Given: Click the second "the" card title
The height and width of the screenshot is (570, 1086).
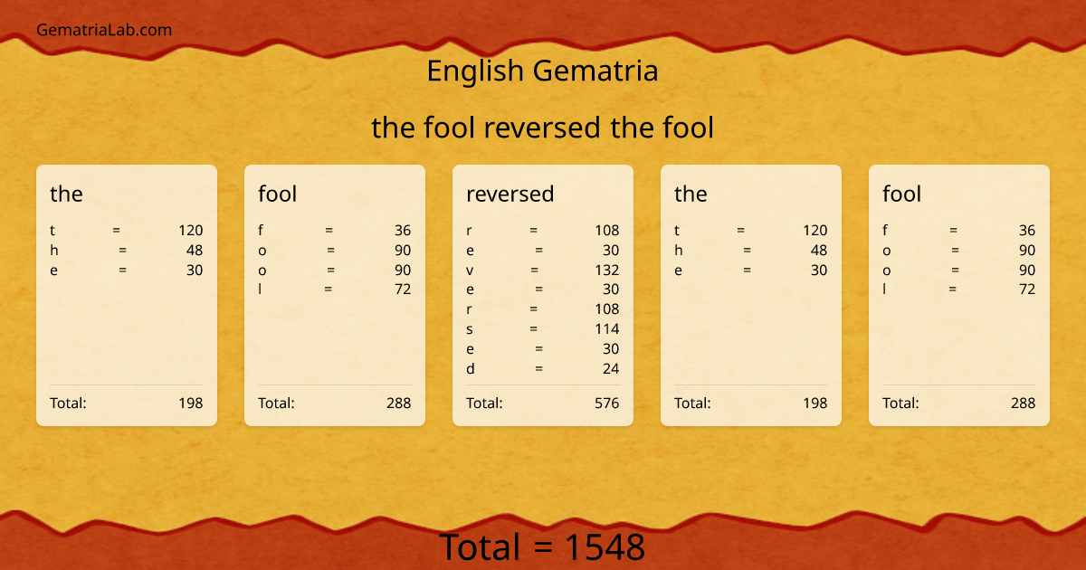Looking at the screenshot, I should pos(691,194).
